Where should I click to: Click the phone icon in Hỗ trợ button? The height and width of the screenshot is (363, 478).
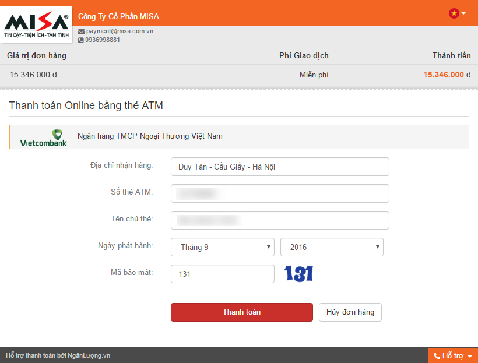coord(437,355)
